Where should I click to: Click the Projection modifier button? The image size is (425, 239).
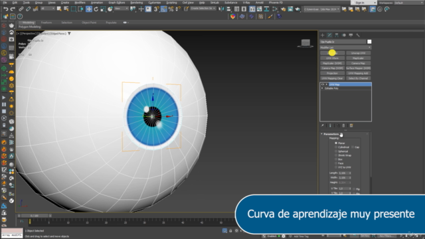(x=332, y=73)
